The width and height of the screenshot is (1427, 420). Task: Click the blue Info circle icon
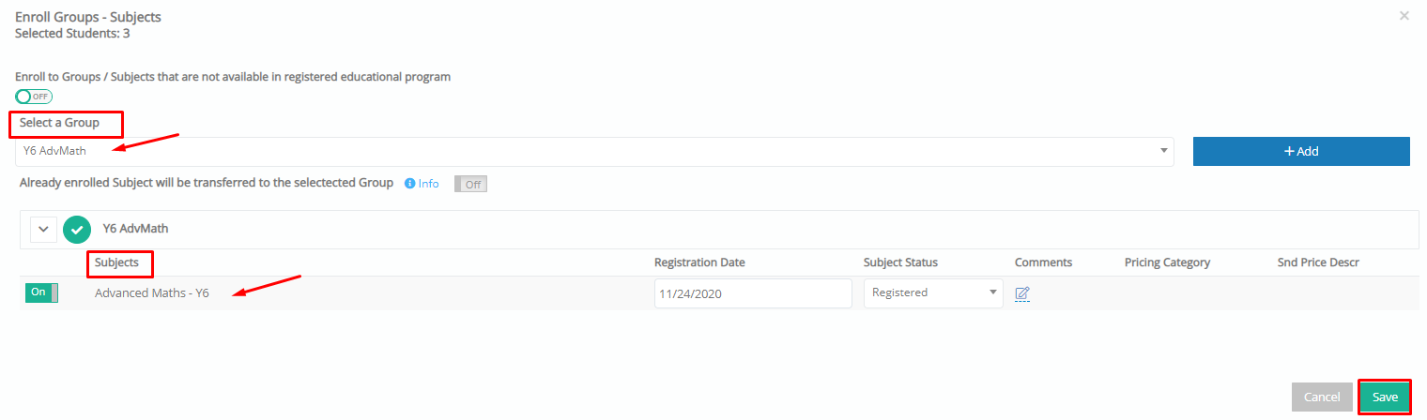(x=409, y=184)
